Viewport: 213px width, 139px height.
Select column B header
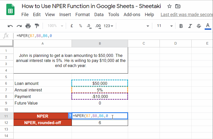click(x=100, y=43)
